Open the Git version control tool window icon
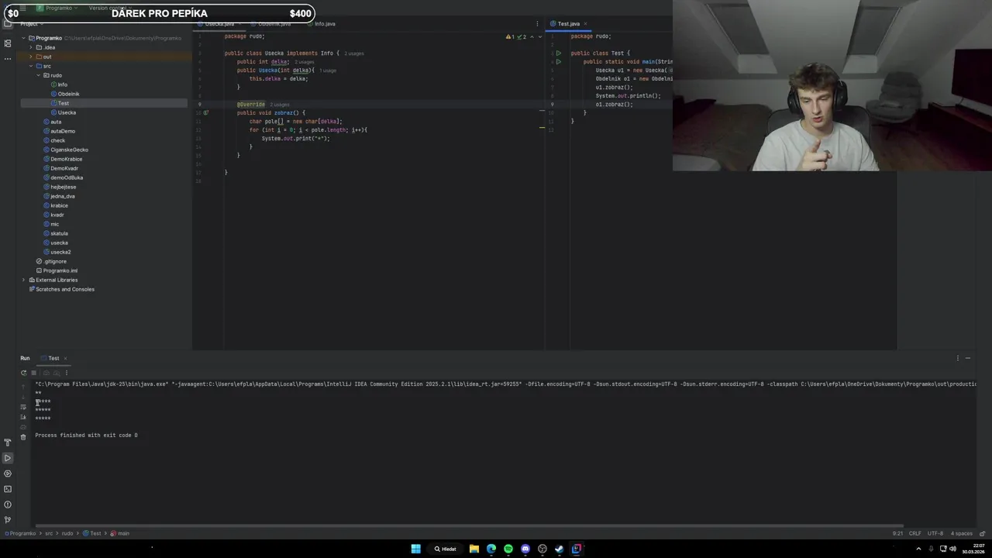The height and width of the screenshot is (558, 992). [x=8, y=520]
